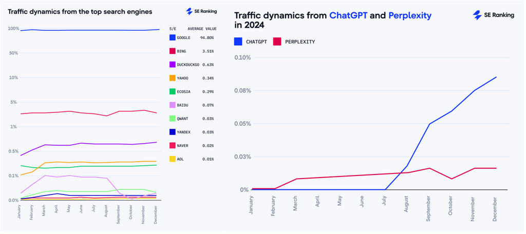526x234 pixels.
Task: Click DuckDuckGo's 0.63% average value
Action: [209, 64]
